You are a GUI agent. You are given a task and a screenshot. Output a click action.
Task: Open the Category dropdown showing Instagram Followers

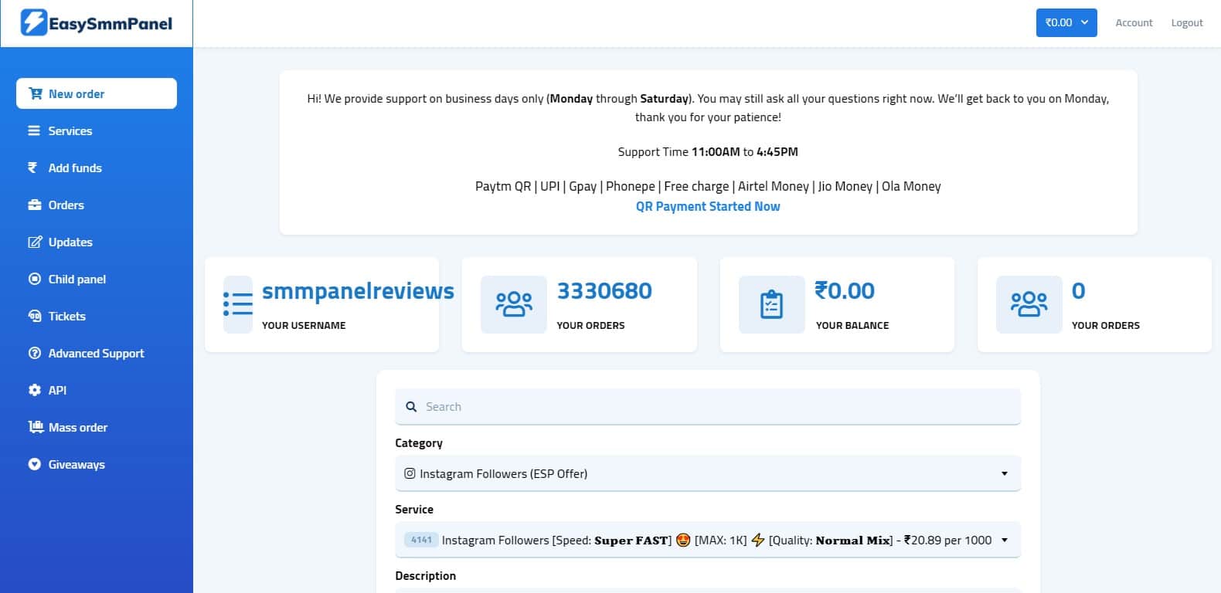tap(707, 473)
